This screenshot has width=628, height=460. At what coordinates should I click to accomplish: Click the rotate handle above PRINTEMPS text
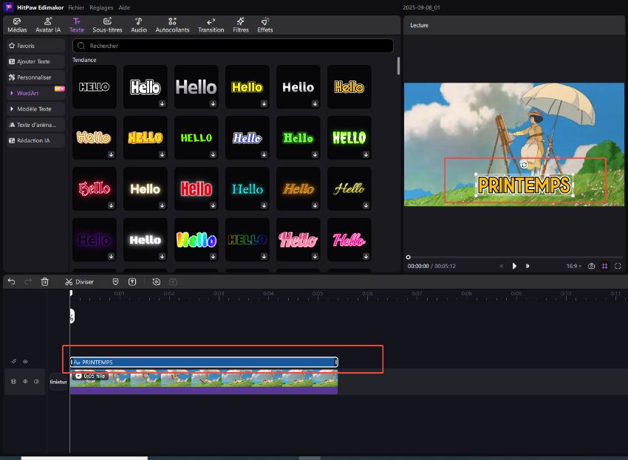tap(524, 165)
